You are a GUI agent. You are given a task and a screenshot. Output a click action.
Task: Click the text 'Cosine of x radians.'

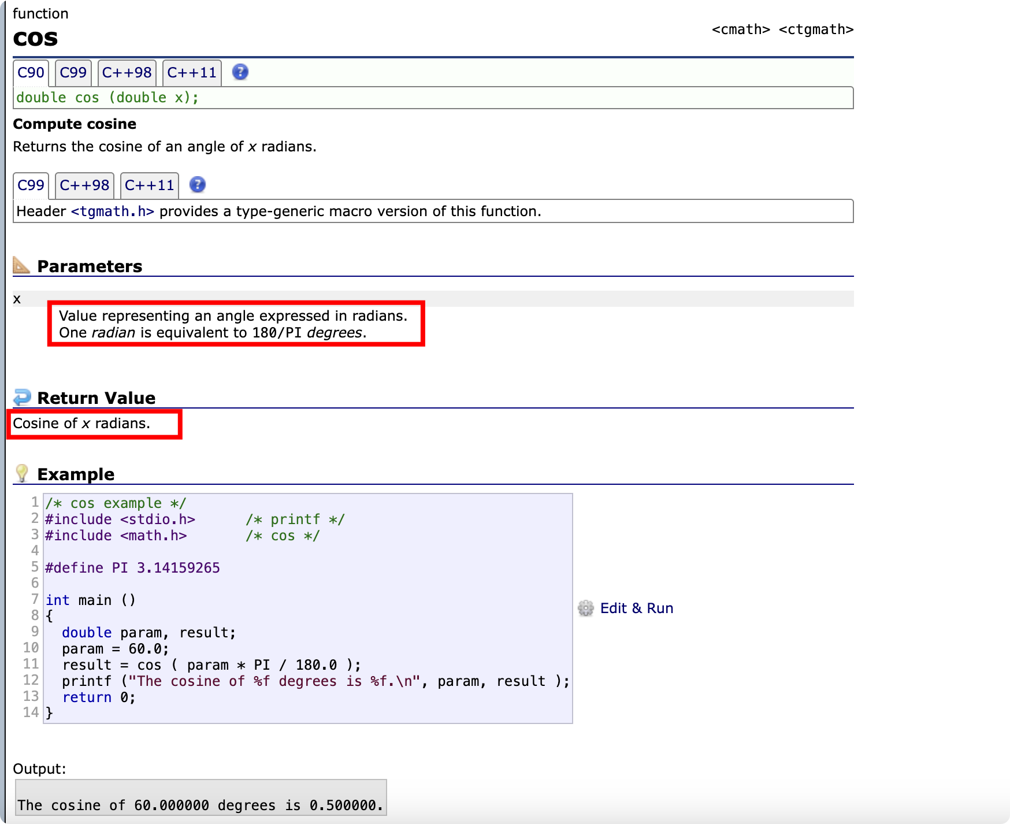point(81,423)
